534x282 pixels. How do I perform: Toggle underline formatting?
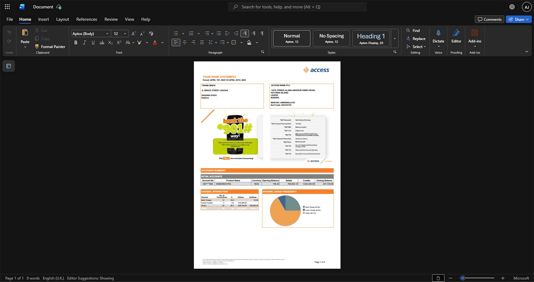[93, 42]
